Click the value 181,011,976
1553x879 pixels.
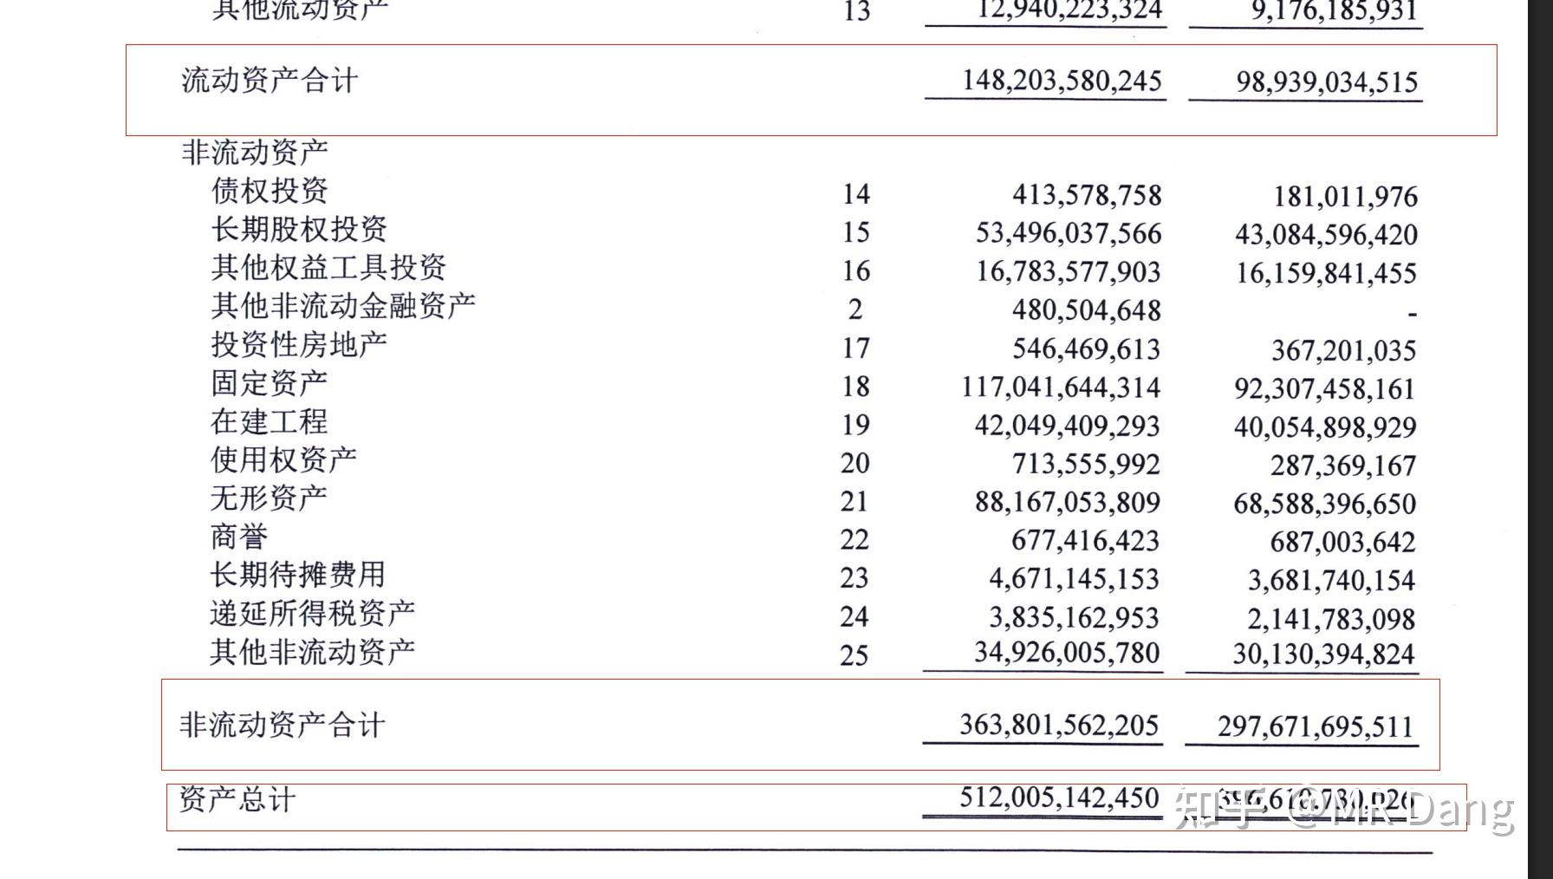tap(1345, 197)
